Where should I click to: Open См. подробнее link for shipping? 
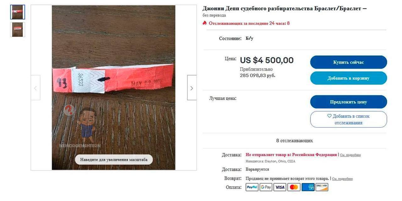tap(350, 155)
